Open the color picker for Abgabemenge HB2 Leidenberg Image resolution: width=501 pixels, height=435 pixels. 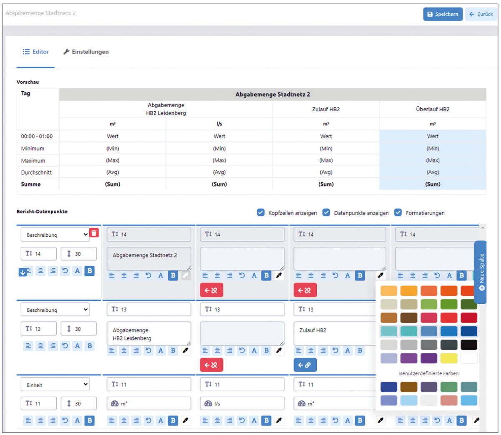click(x=185, y=350)
